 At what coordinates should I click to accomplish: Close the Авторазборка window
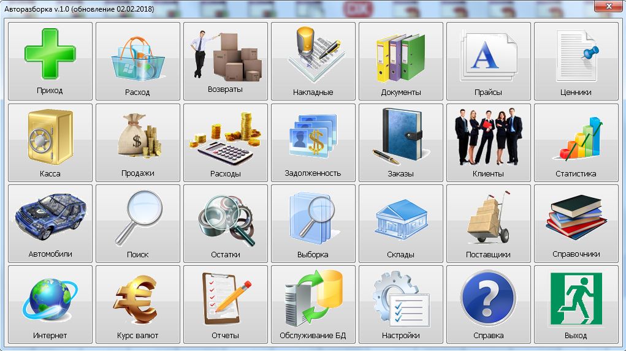click(x=608, y=6)
